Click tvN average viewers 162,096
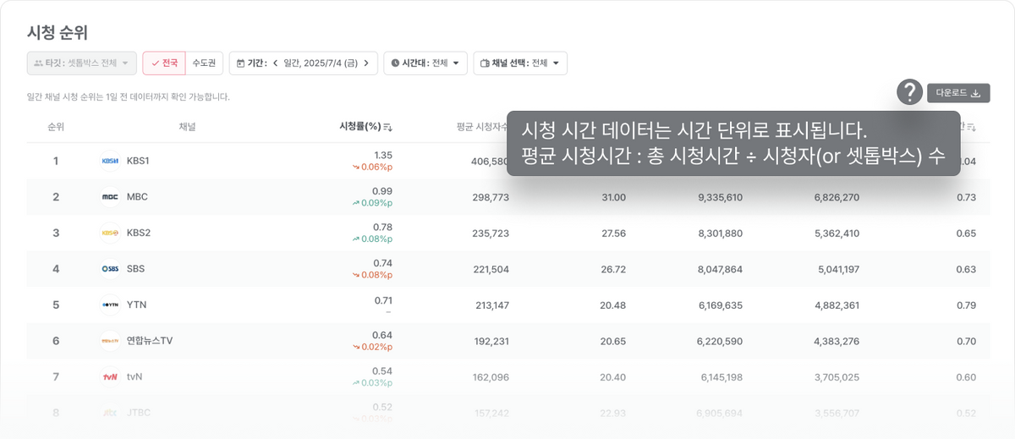The height and width of the screenshot is (439, 1015). [491, 376]
